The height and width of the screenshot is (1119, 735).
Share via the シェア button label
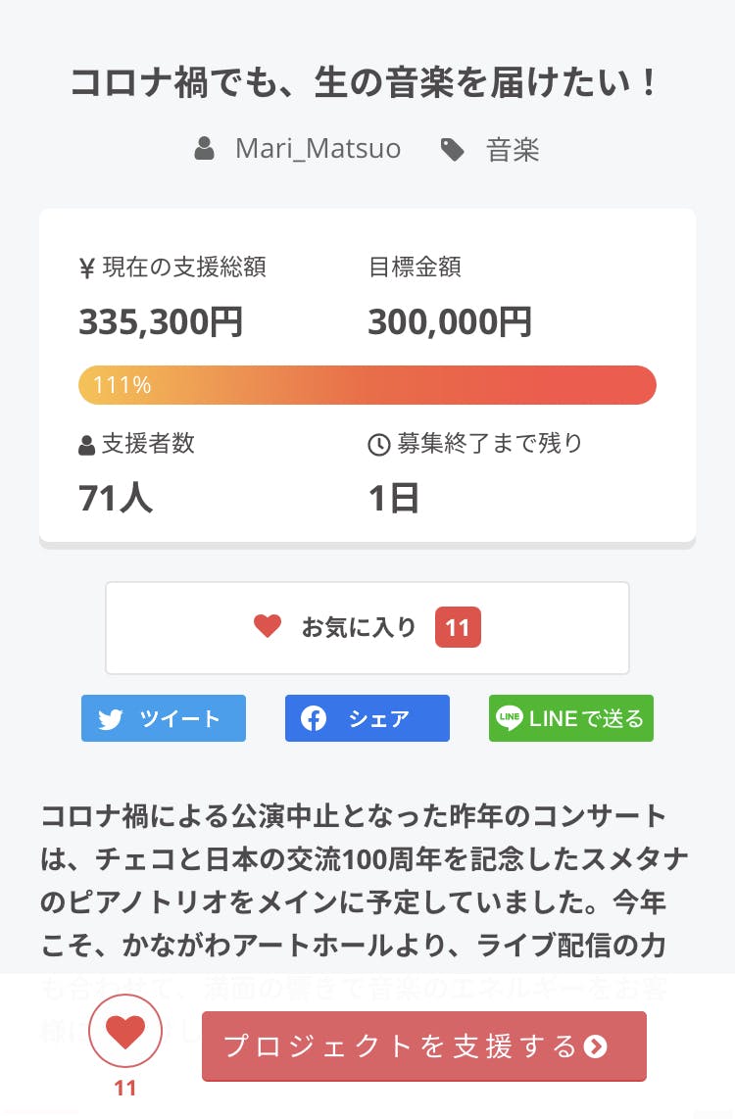379,719
